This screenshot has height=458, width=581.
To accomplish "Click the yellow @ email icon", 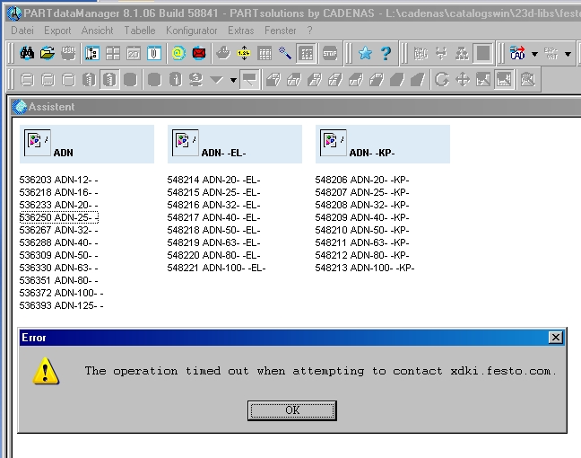I will coord(178,54).
